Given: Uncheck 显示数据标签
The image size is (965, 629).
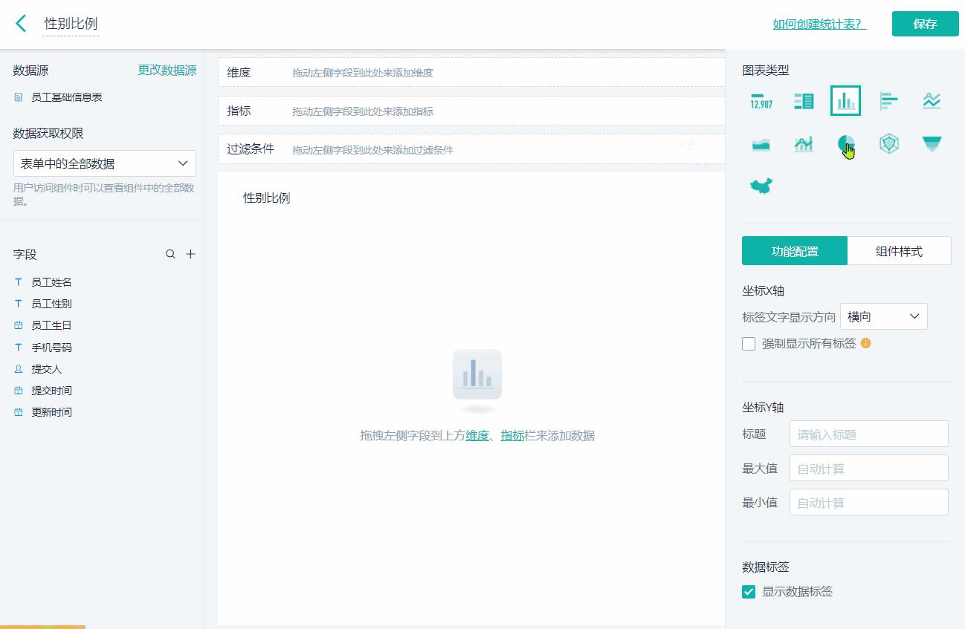Looking at the screenshot, I should (x=749, y=592).
